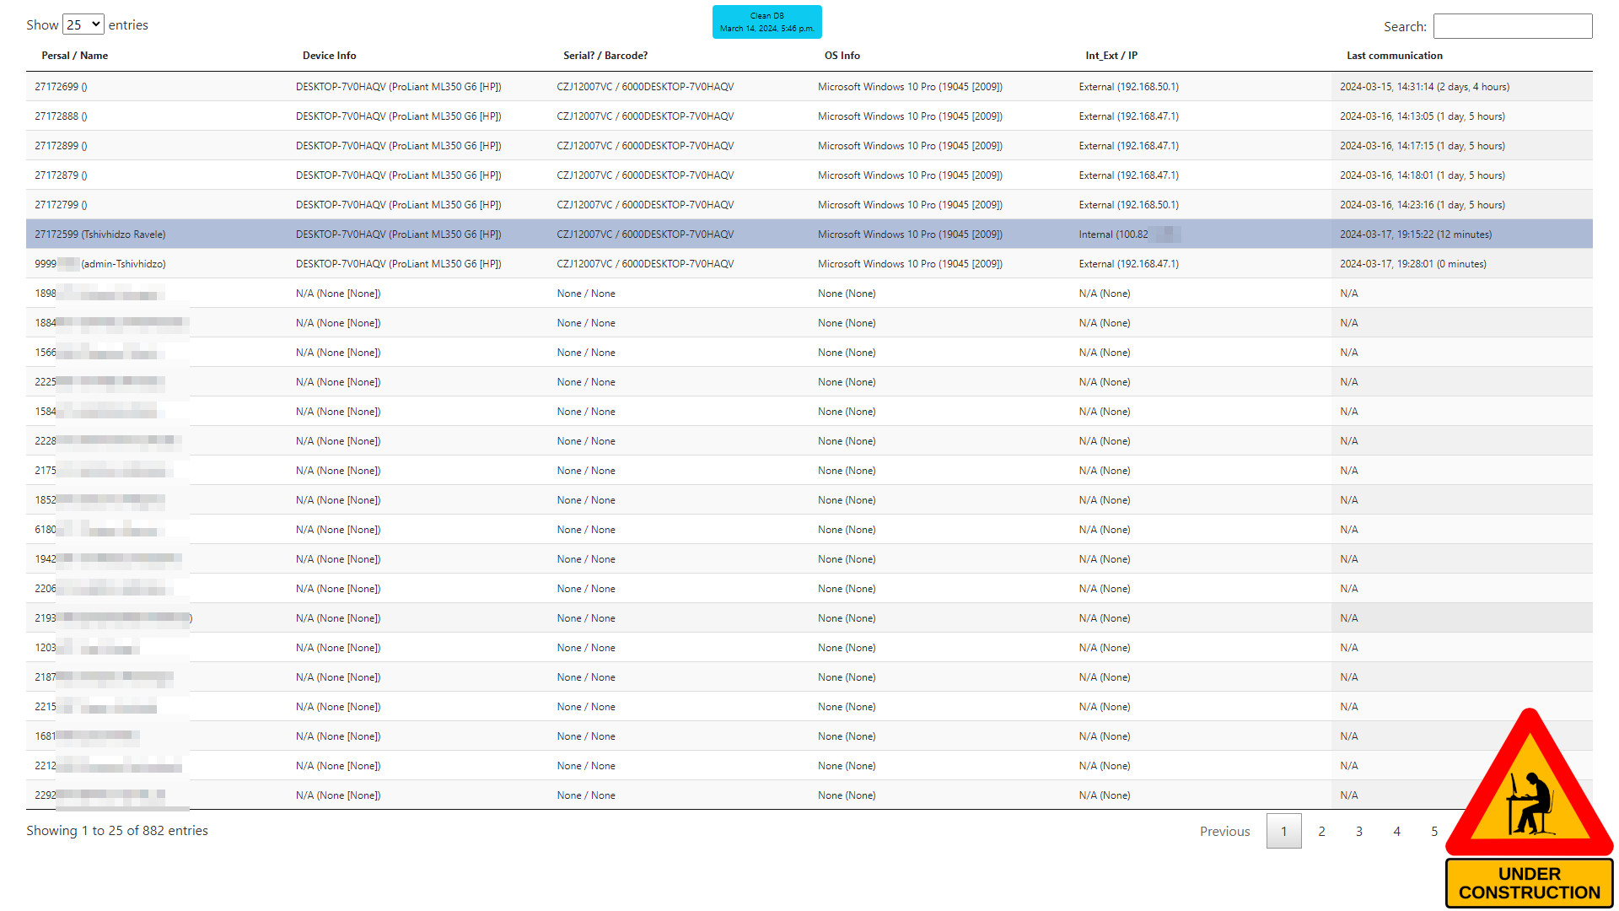
Task: Sort by Int_Ext / IP column header
Action: 1111,56
